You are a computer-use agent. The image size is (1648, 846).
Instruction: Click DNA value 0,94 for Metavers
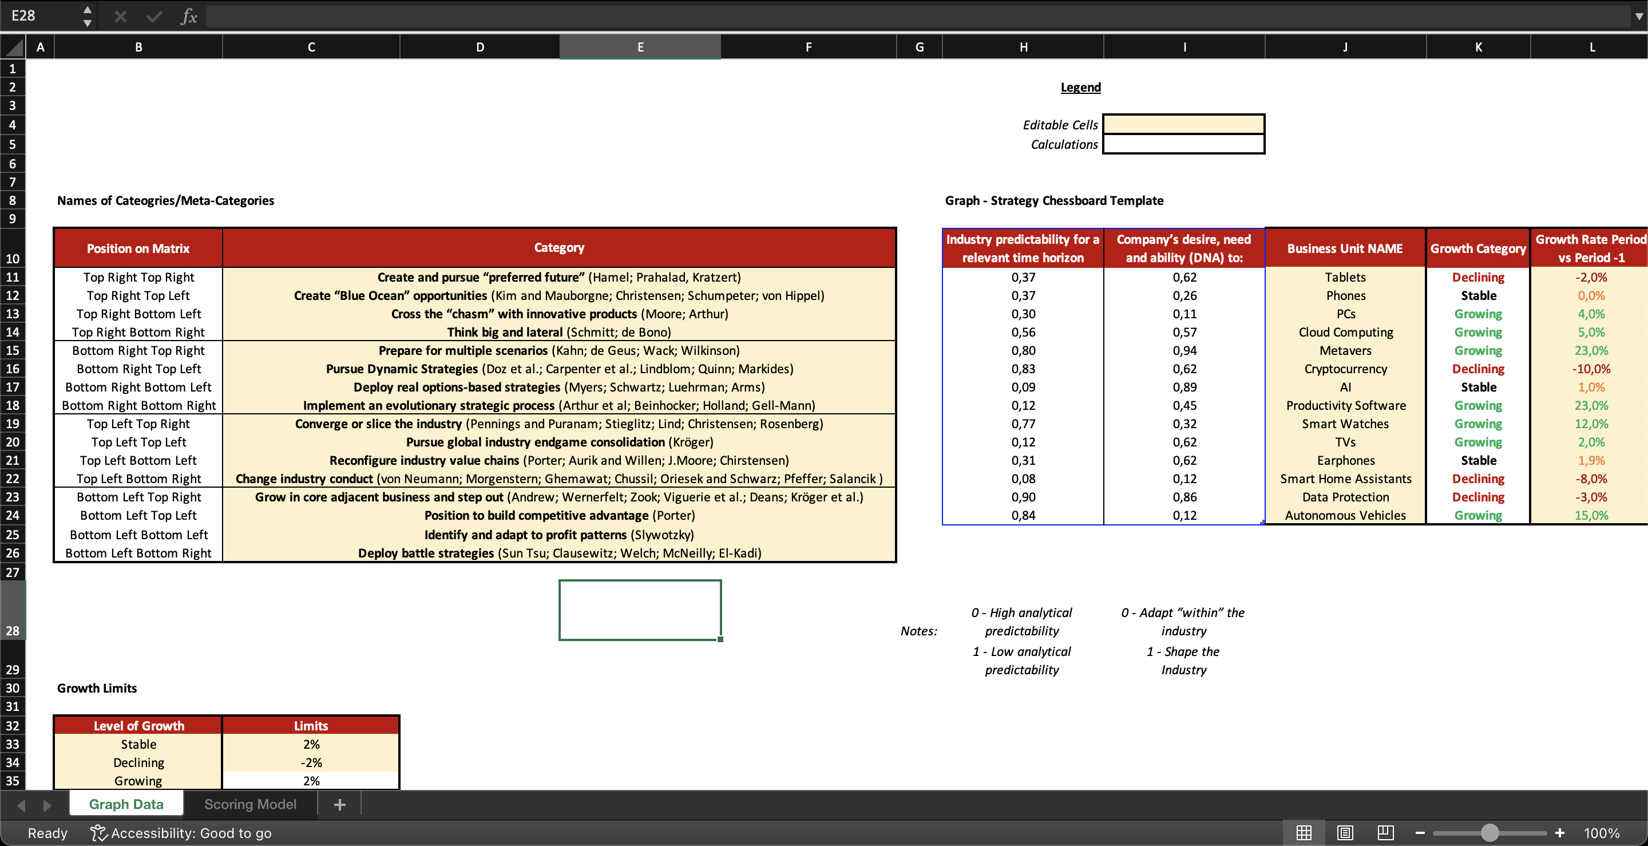click(x=1184, y=350)
